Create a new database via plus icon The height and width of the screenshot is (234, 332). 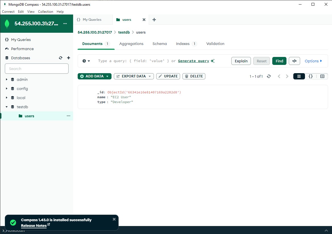click(x=69, y=58)
